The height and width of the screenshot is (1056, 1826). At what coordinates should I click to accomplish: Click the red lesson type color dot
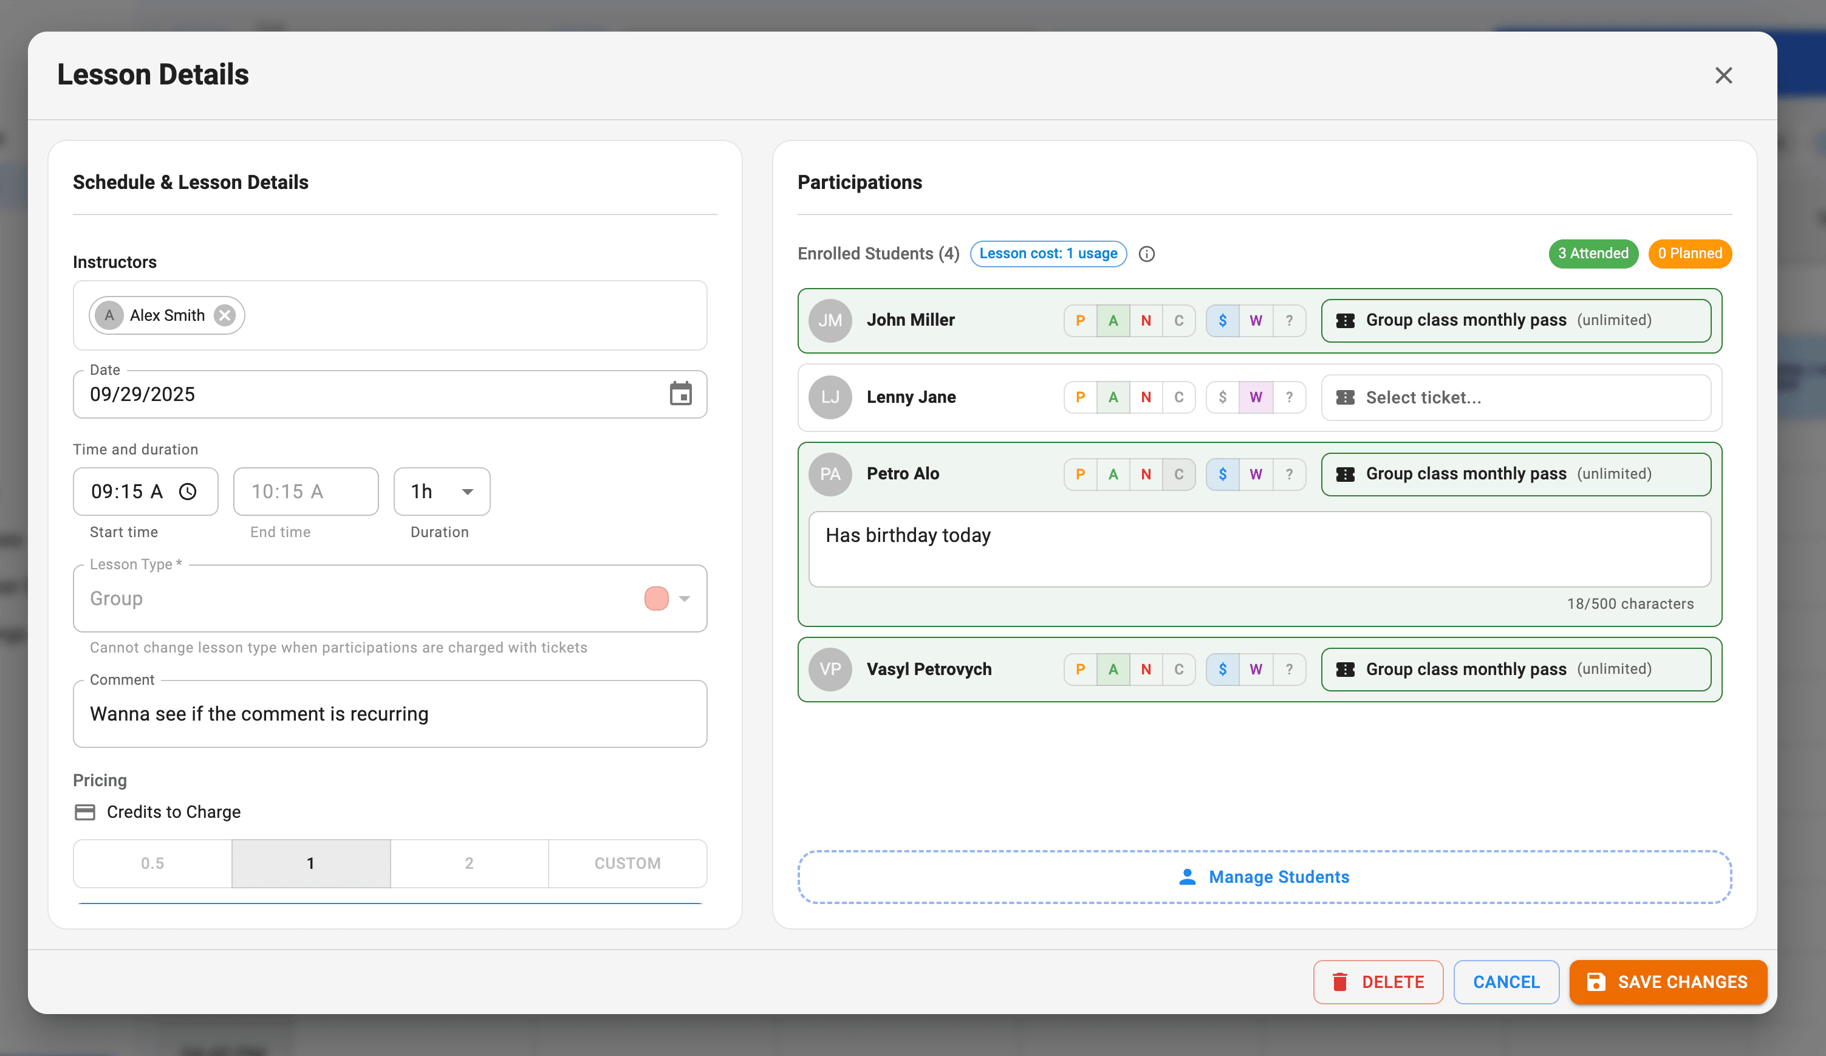click(x=657, y=598)
